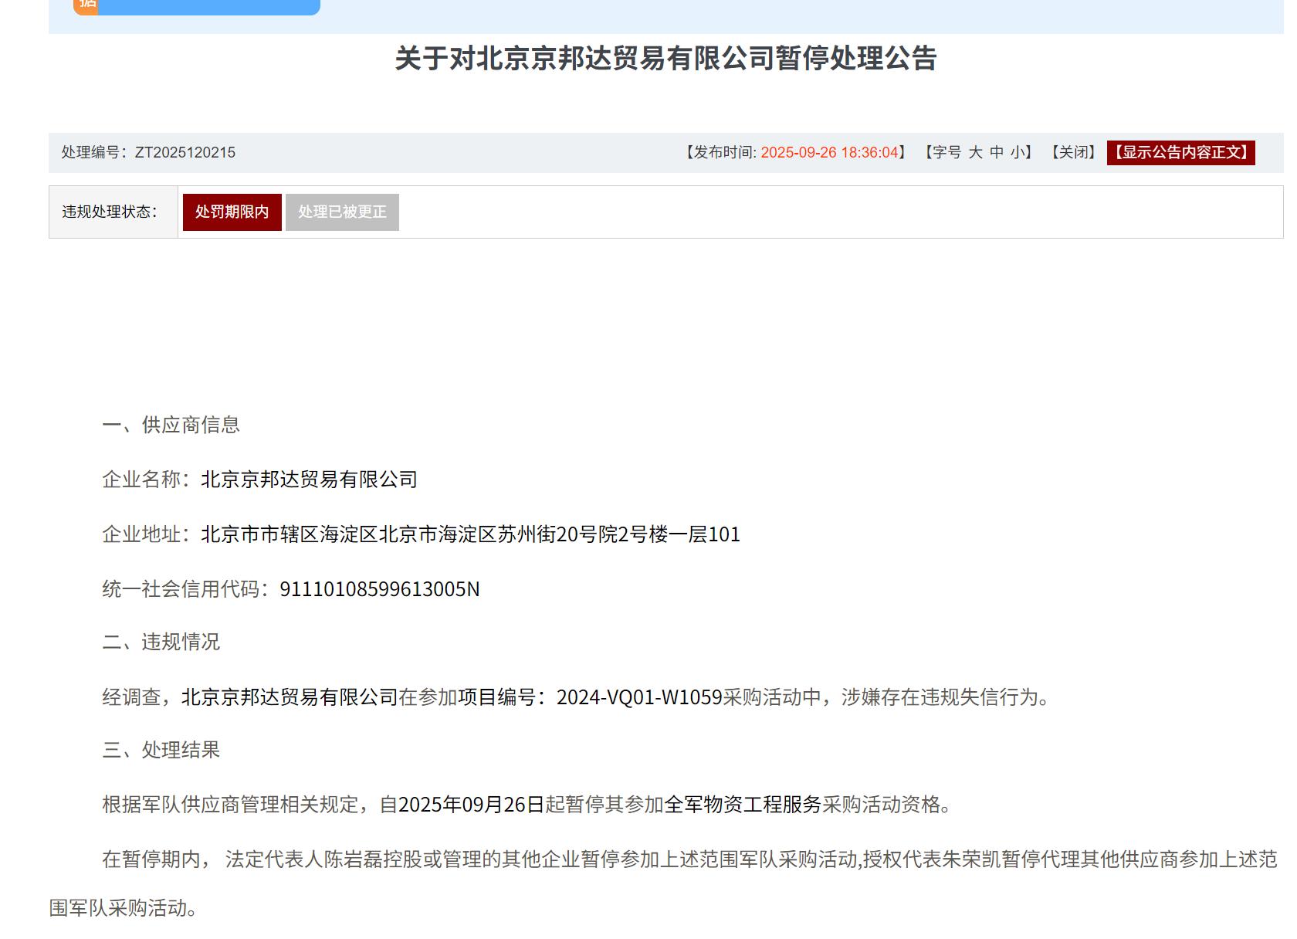Click the red publish timestamp
Viewport: 1297px width, 939px height.
click(829, 152)
